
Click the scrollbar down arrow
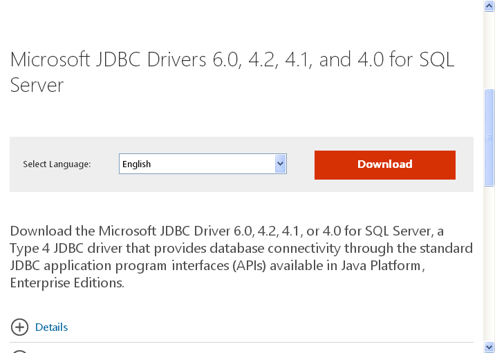(489, 347)
